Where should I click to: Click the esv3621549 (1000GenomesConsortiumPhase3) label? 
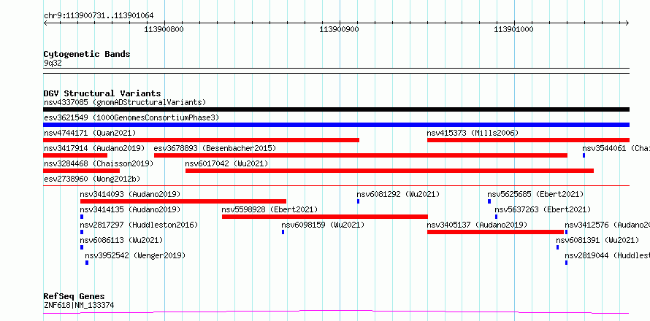click(x=131, y=117)
